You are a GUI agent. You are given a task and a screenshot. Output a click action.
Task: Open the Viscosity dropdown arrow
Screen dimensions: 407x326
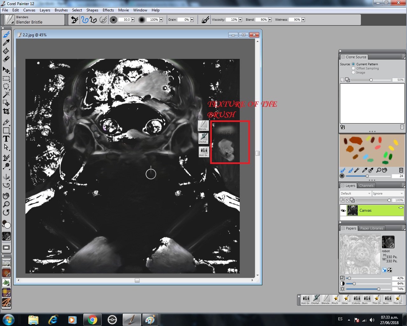pyautogui.click(x=240, y=20)
